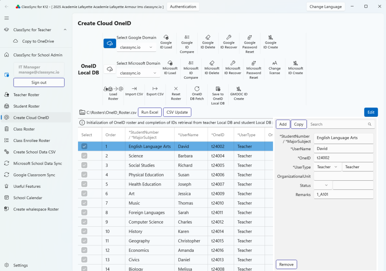386x271 pixels.
Task: Run Microsoft Password Reset
Action: (x=254, y=70)
